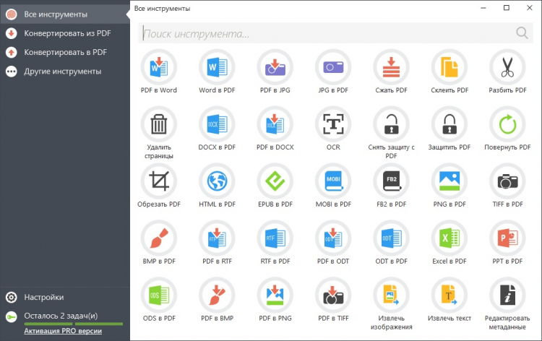Launch the Разбить PDF scissors tool
542x341 pixels.
507,67
